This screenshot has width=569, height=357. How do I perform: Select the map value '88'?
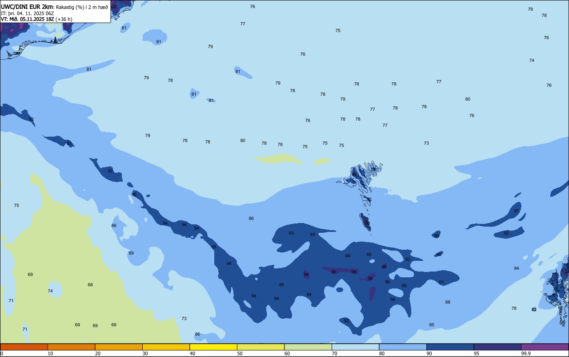click(x=448, y=302)
